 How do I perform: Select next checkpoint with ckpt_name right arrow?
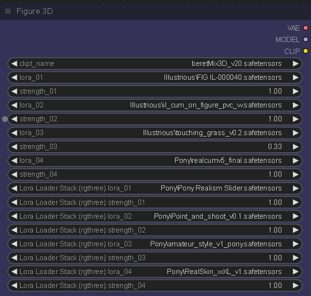point(296,63)
